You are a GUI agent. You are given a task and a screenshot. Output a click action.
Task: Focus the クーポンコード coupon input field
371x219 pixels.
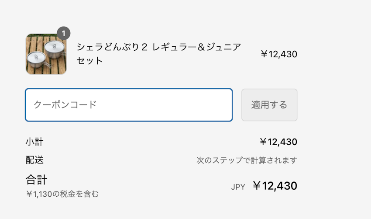pyautogui.click(x=129, y=105)
